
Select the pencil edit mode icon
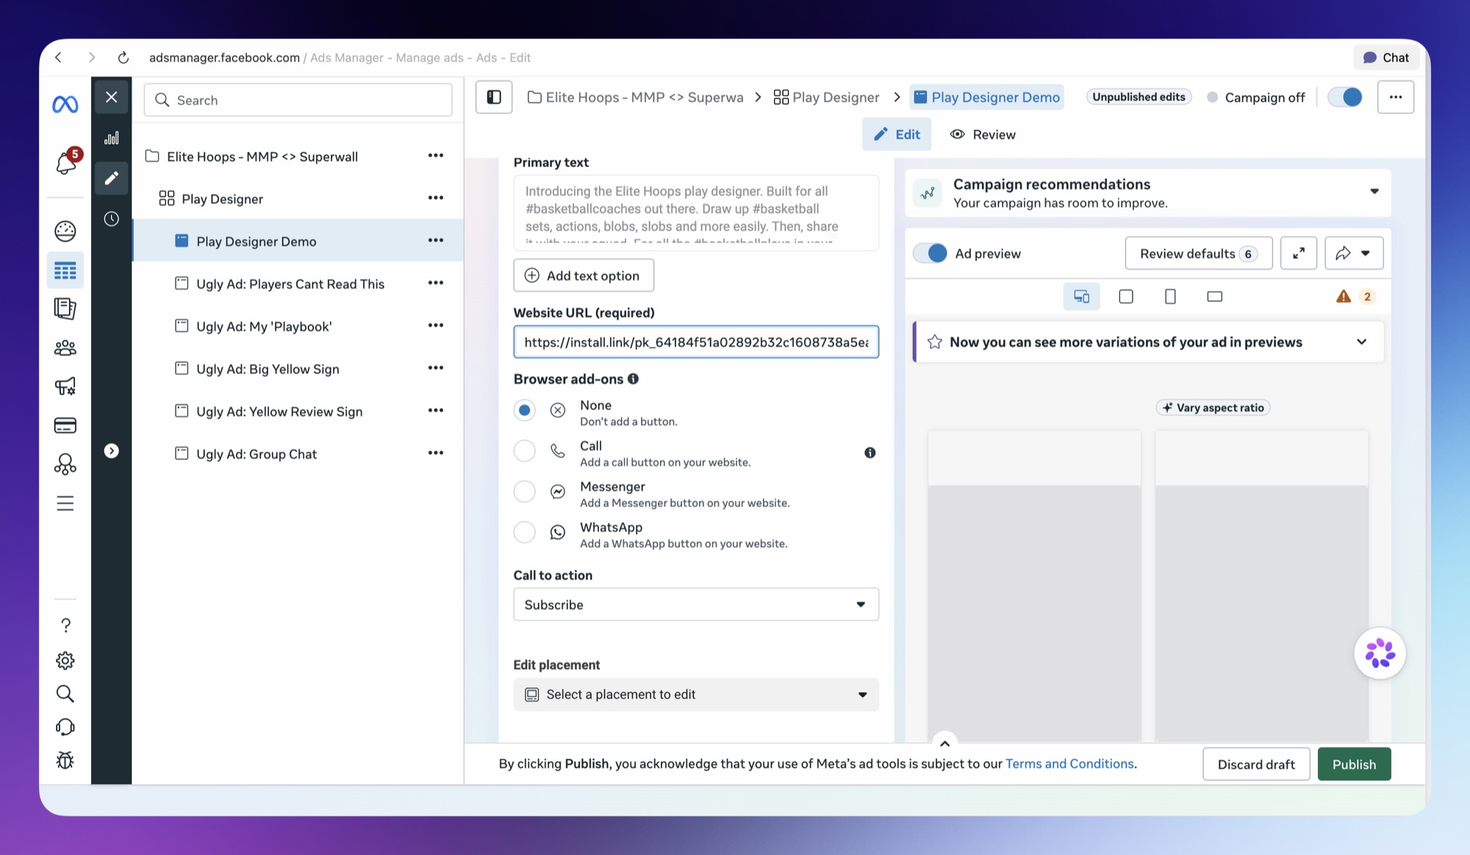[112, 178]
